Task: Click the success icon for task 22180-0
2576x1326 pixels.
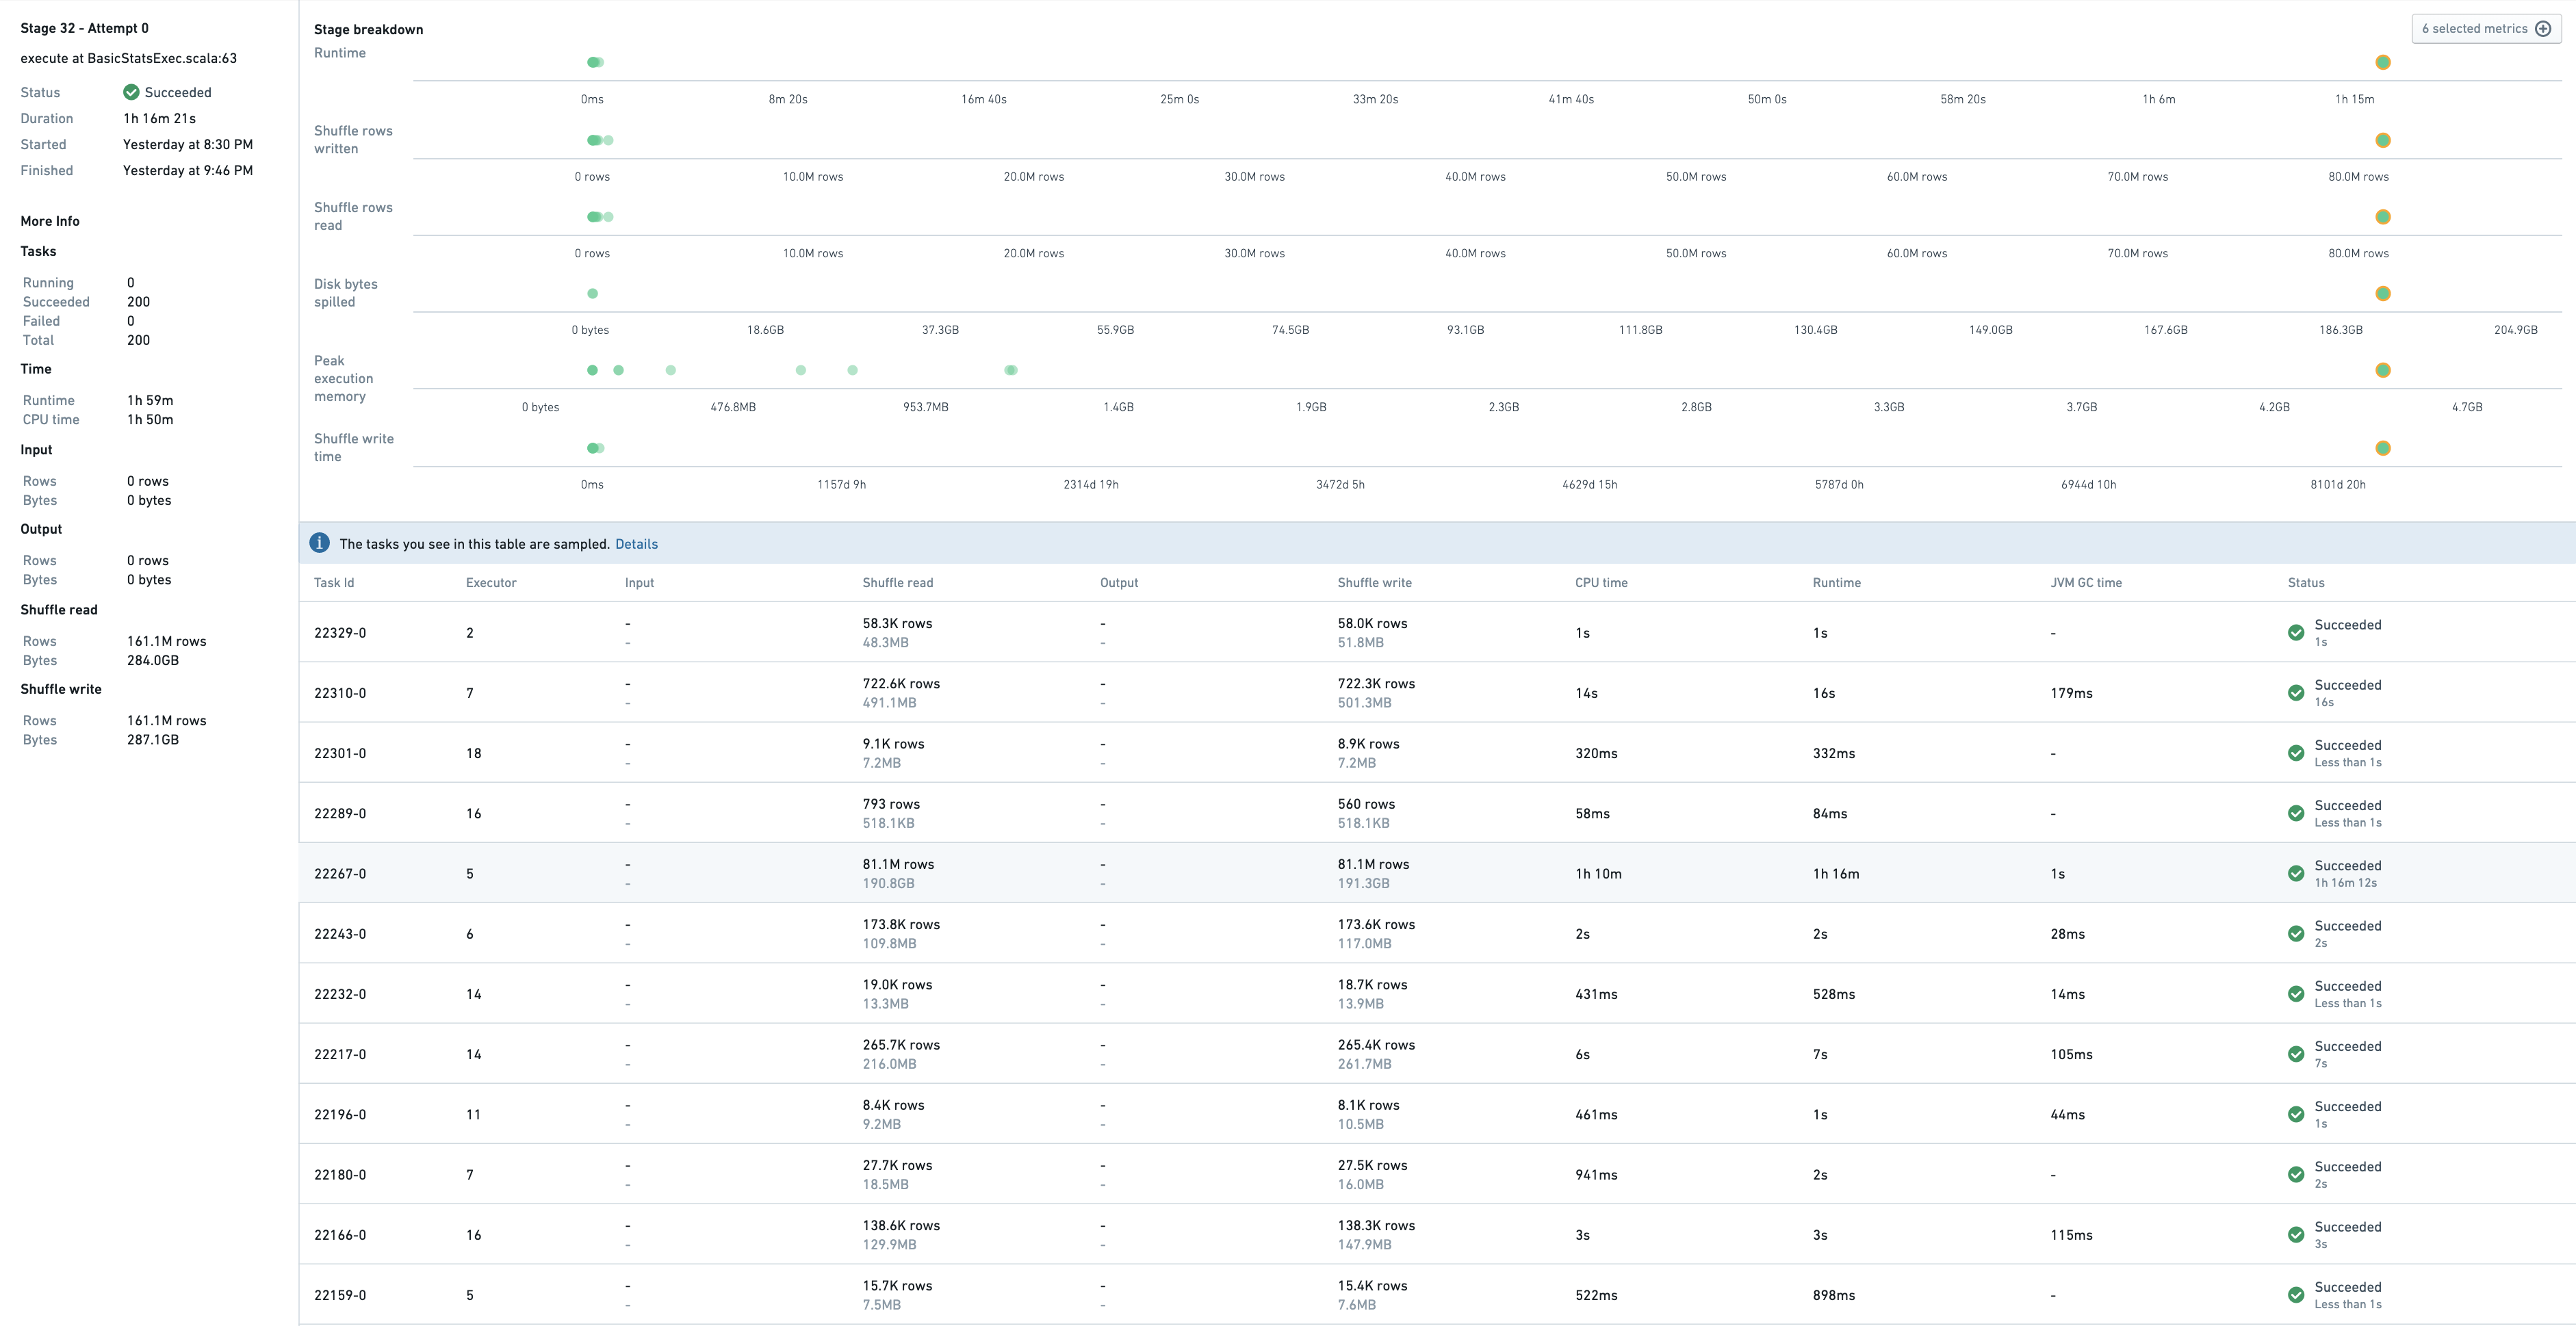Action: click(2296, 1174)
